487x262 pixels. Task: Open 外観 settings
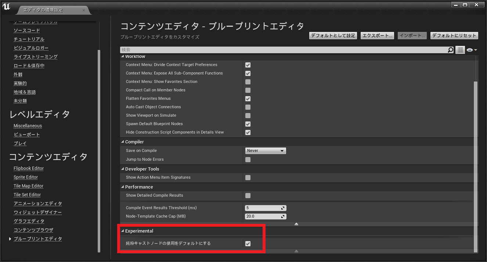[x=18, y=74]
